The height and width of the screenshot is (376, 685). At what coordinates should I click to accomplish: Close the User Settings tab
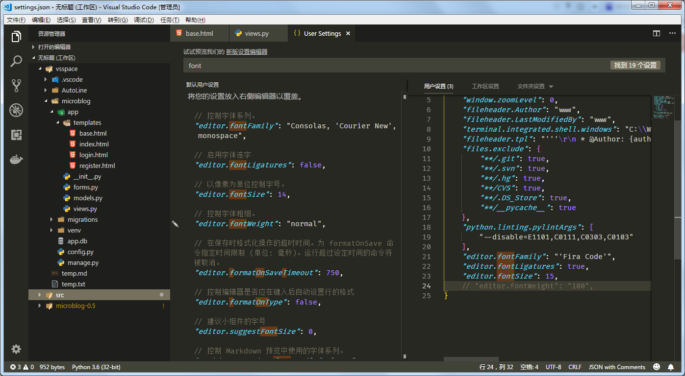click(x=348, y=34)
